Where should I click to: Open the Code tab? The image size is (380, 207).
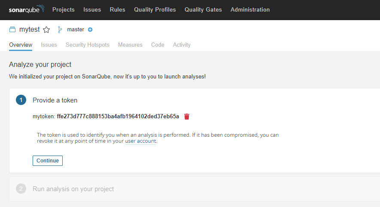click(x=158, y=45)
